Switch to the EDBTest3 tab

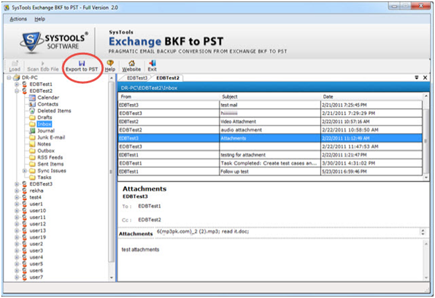pyautogui.click(x=137, y=78)
